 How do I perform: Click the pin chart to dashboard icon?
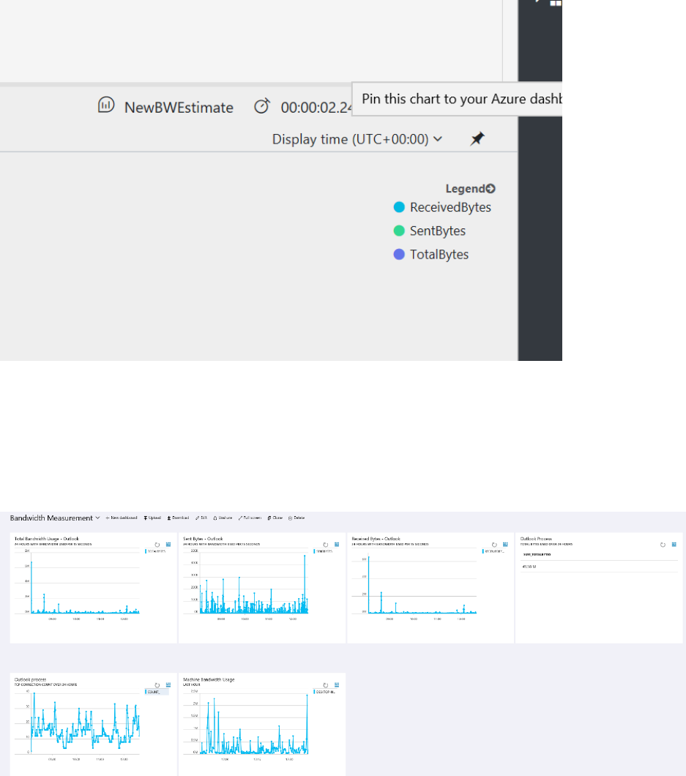click(x=477, y=139)
